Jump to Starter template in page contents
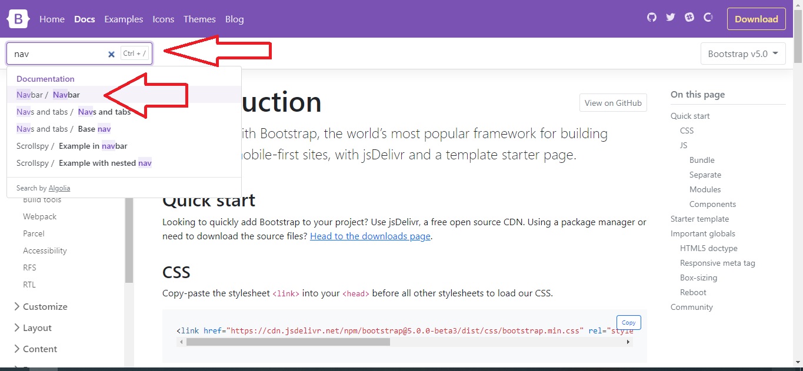The image size is (803, 371). (x=699, y=219)
